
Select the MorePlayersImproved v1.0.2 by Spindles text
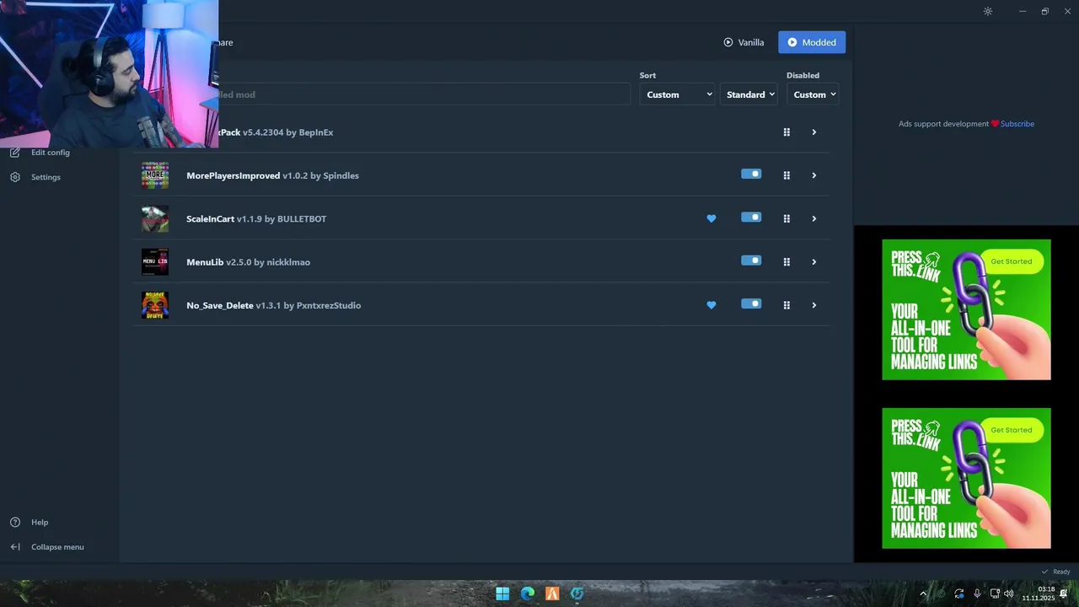pos(272,175)
